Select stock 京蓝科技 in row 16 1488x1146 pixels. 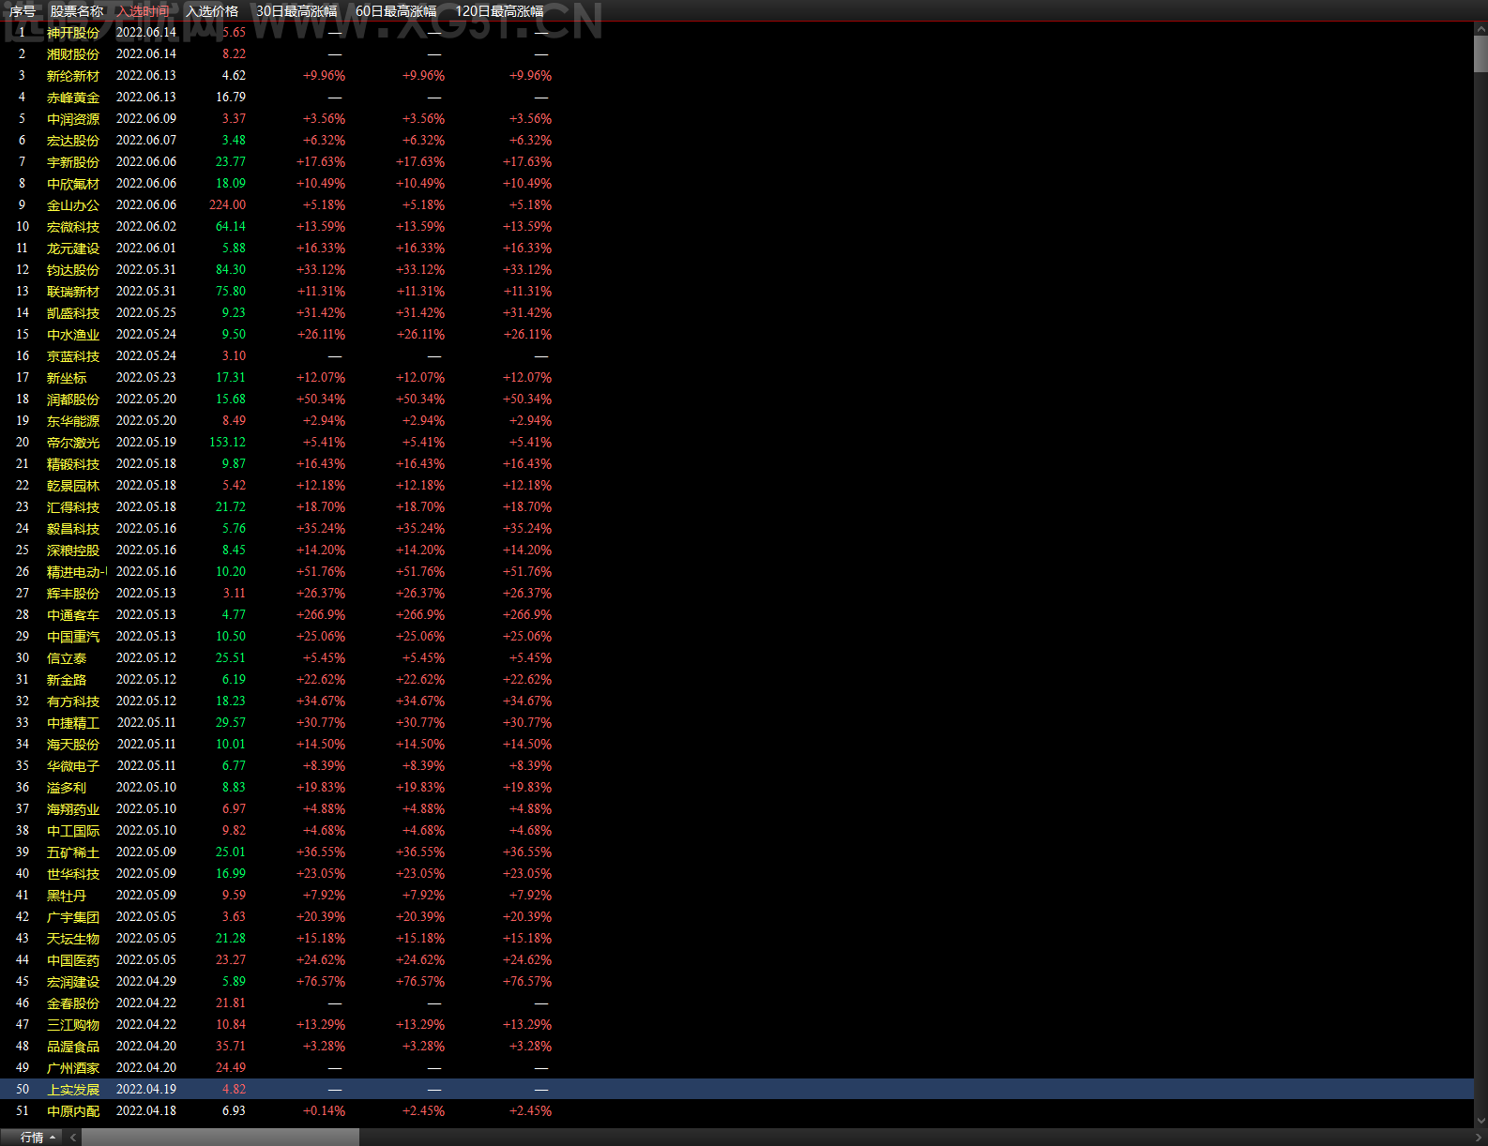pyautogui.click(x=73, y=356)
